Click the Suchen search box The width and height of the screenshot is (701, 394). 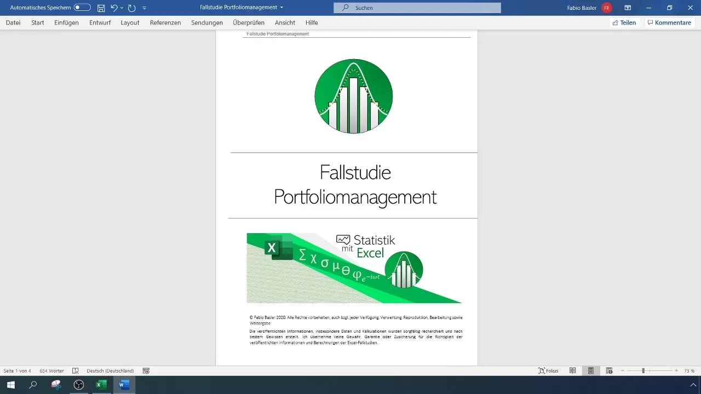417,8
